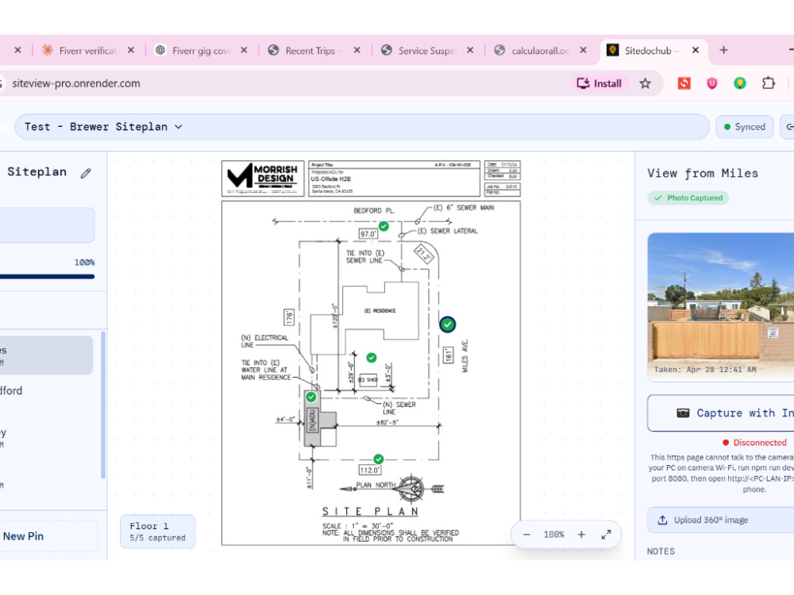The height and width of the screenshot is (595, 794).
Task: Select the highlighted Miles pin list item
Action: (47, 355)
